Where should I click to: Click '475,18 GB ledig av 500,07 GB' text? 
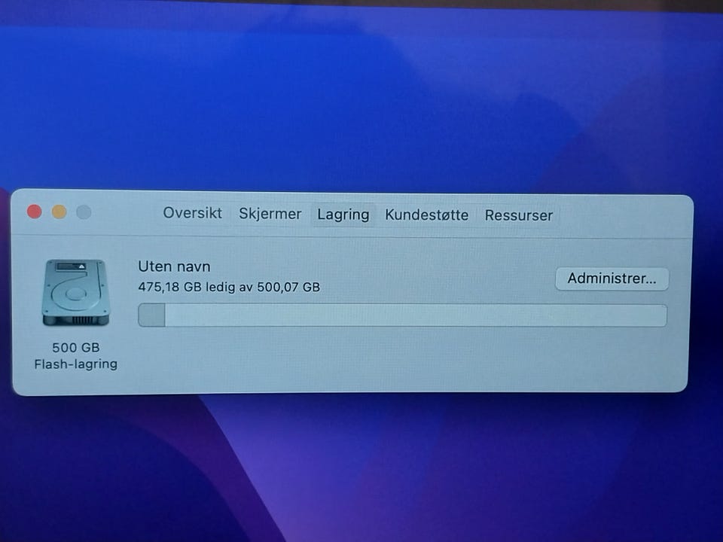click(x=229, y=287)
